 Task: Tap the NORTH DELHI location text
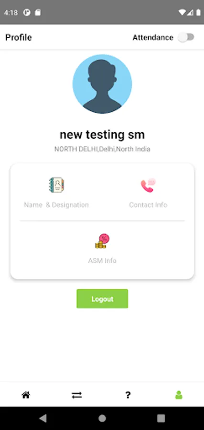(x=102, y=149)
